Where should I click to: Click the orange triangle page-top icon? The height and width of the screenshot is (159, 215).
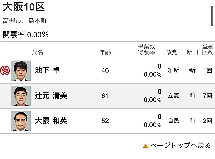pos(145,146)
